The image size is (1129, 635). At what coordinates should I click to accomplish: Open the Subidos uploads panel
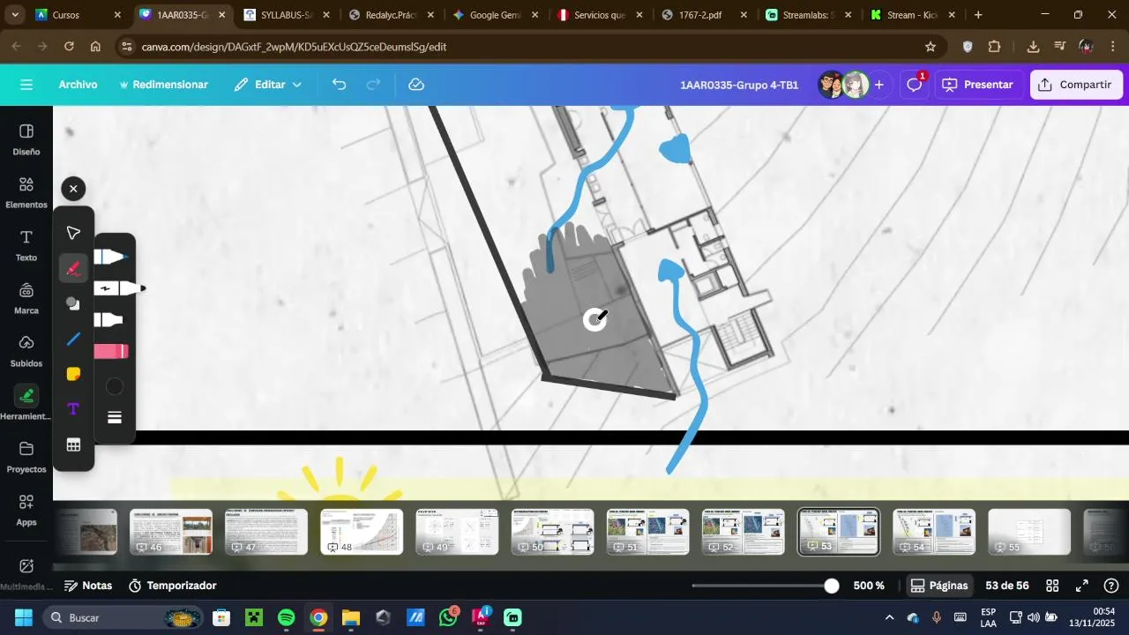coord(26,351)
